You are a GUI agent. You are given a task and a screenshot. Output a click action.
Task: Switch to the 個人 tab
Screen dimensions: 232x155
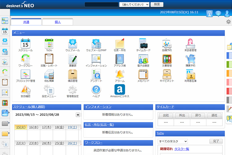[58, 22]
